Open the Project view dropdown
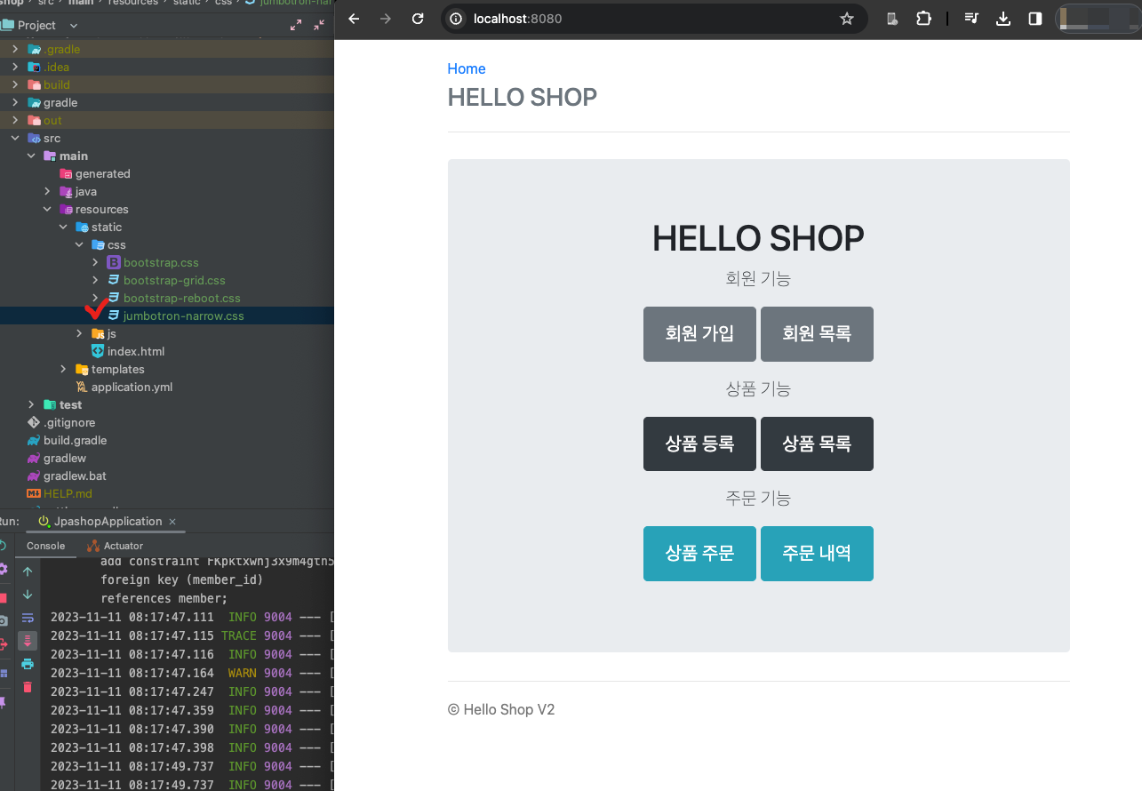Viewport: 1142px width, 791px height. [x=73, y=26]
